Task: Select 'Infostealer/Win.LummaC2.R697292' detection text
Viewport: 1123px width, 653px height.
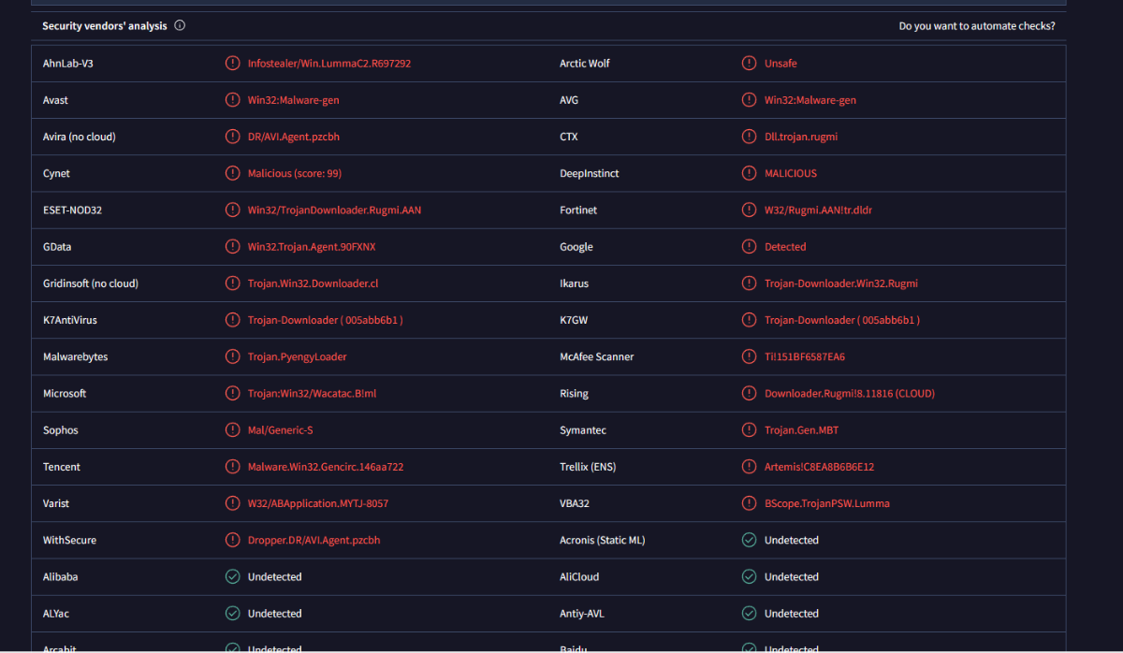Action: 329,64
